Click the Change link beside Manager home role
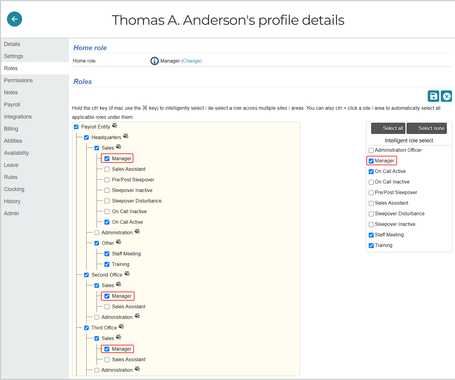 [192, 61]
